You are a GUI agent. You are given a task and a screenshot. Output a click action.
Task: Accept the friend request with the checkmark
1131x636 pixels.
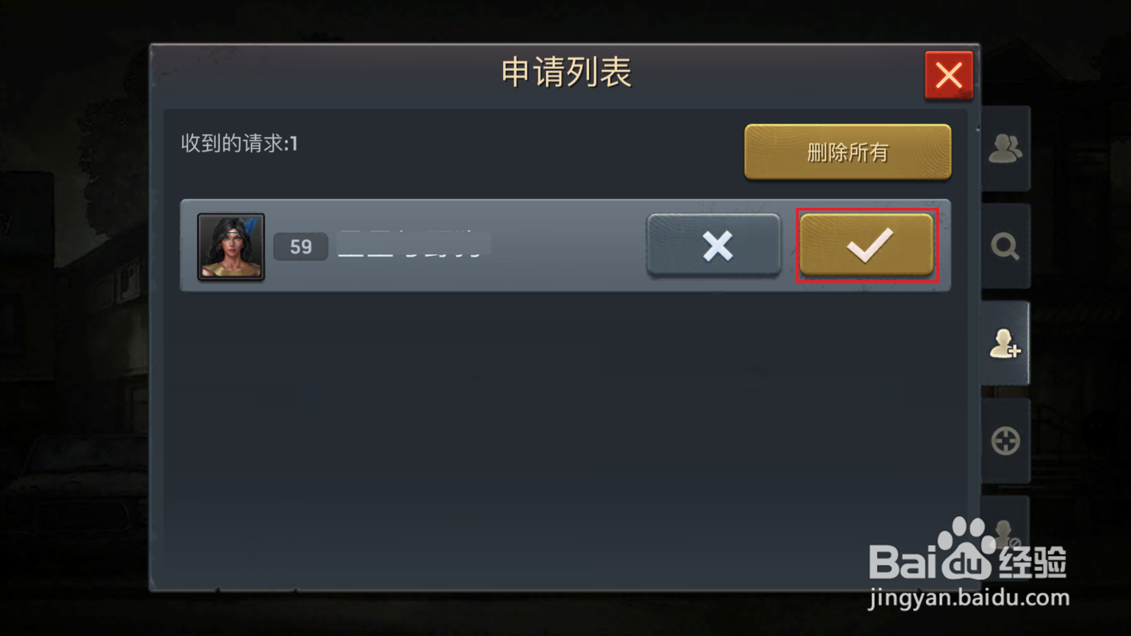(867, 245)
